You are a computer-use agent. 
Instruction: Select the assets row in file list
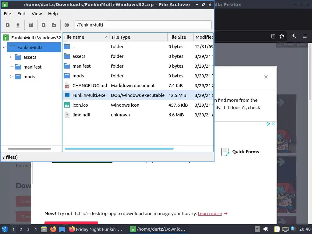(138, 56)
